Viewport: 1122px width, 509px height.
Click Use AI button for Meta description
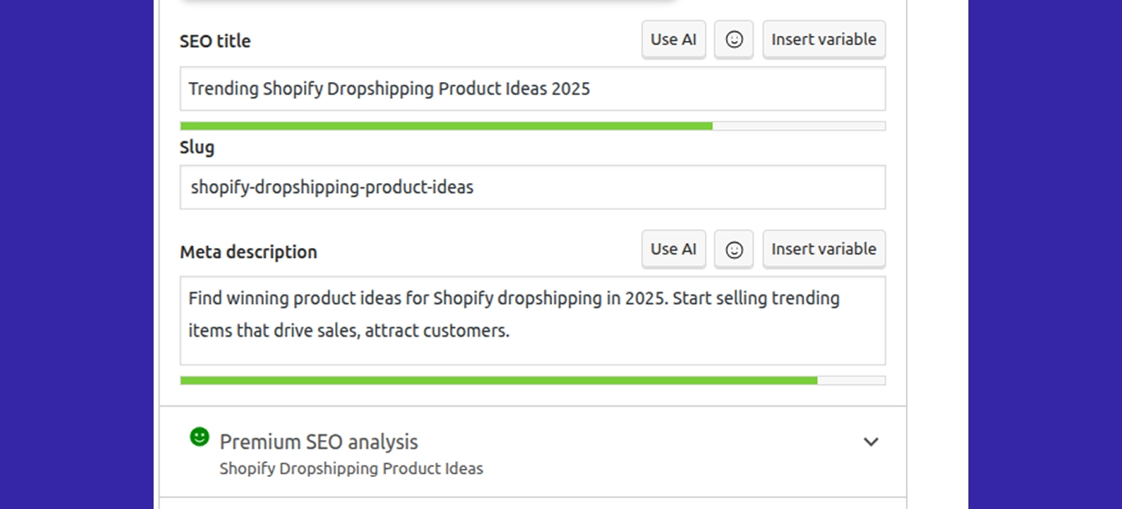point(674,249)
